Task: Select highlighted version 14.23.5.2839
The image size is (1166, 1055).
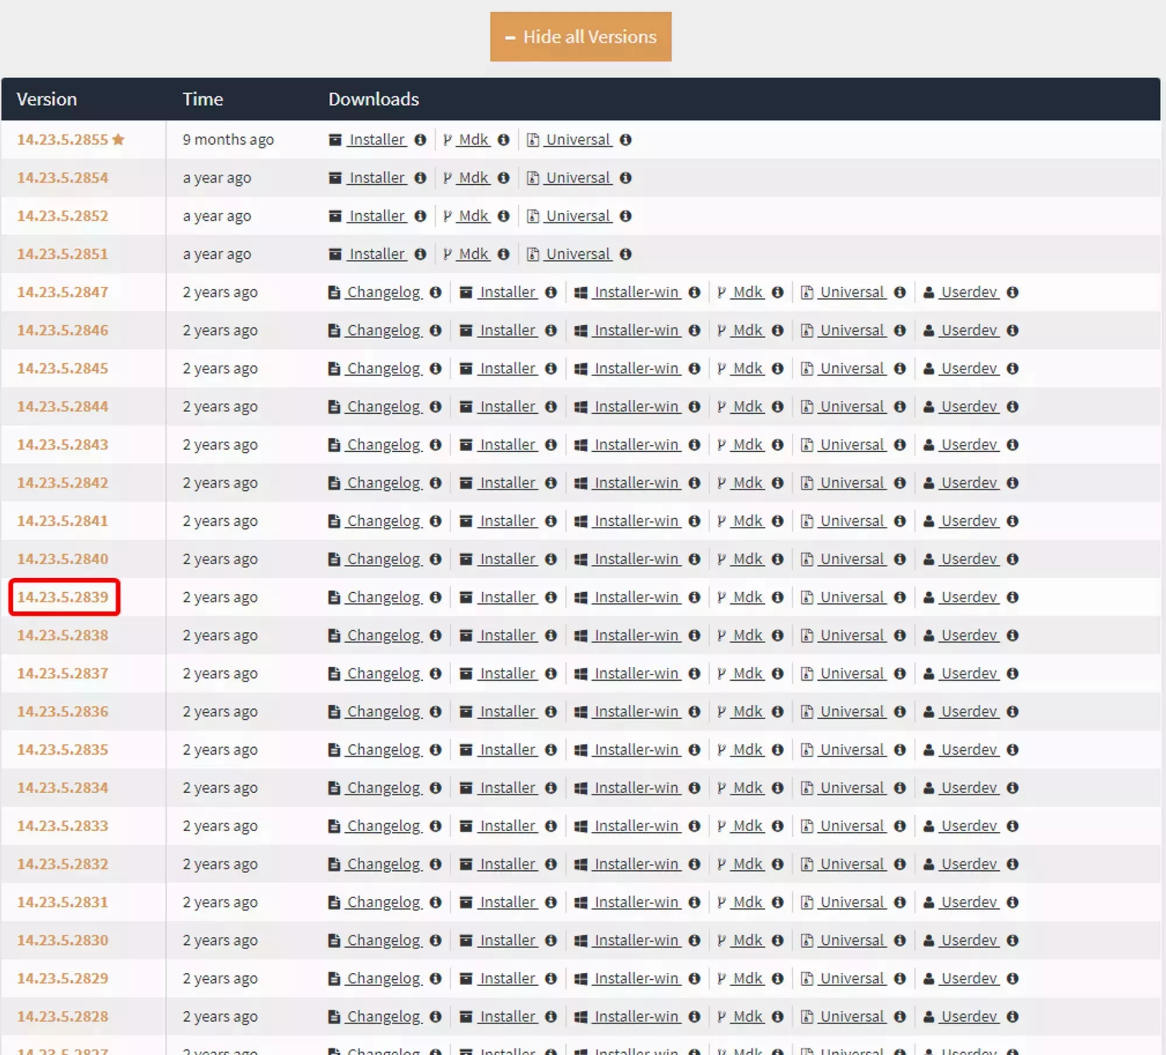Action: coord(63,597)
